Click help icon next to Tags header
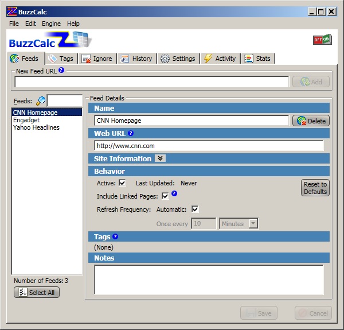The height and width of the screenshot is (330, 344). click(115, 236)
